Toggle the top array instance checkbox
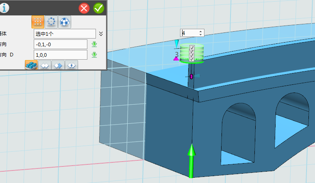 tap(192, 48)
